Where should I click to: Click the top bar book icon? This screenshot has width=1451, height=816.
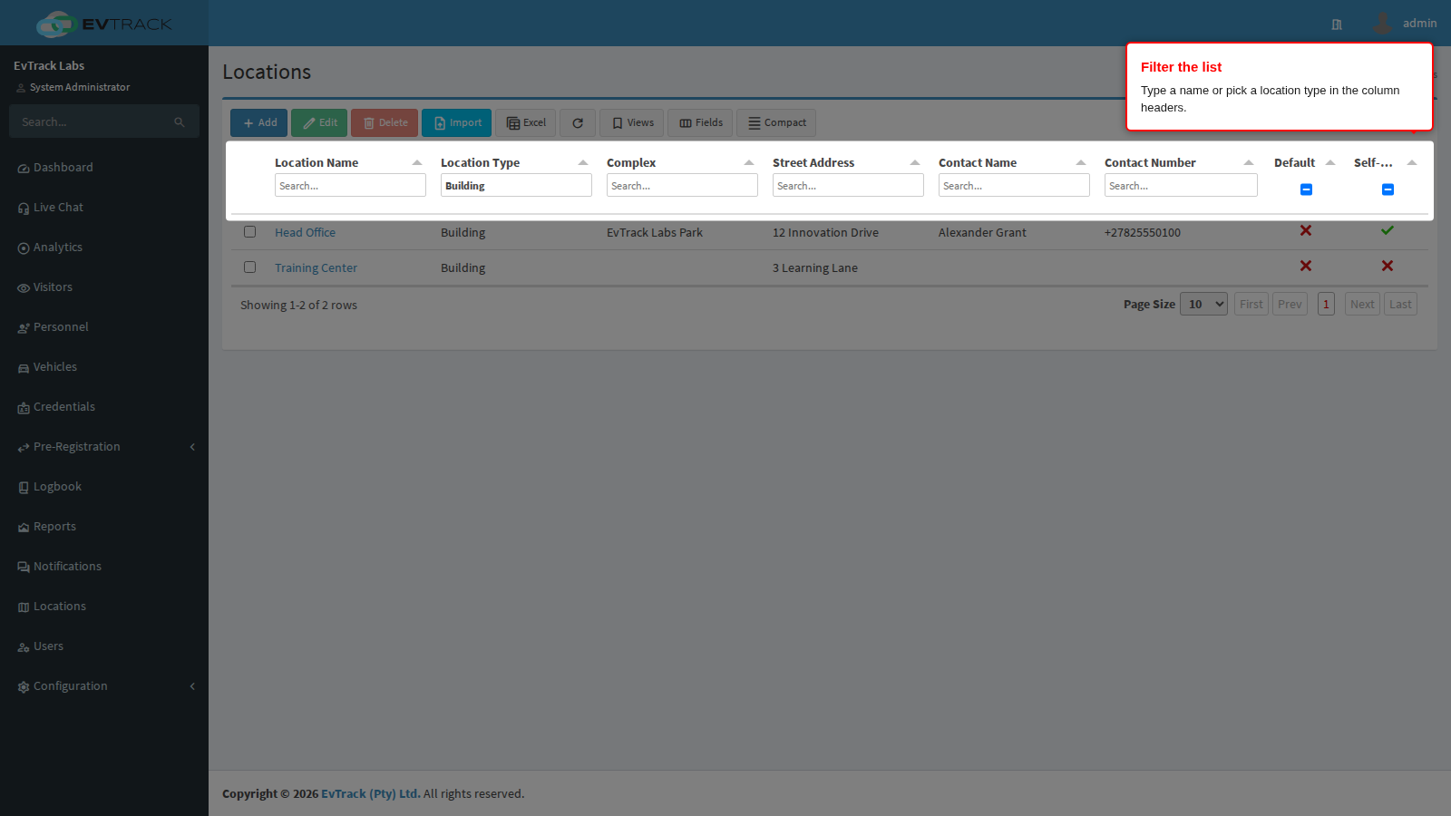[1337, 24]
